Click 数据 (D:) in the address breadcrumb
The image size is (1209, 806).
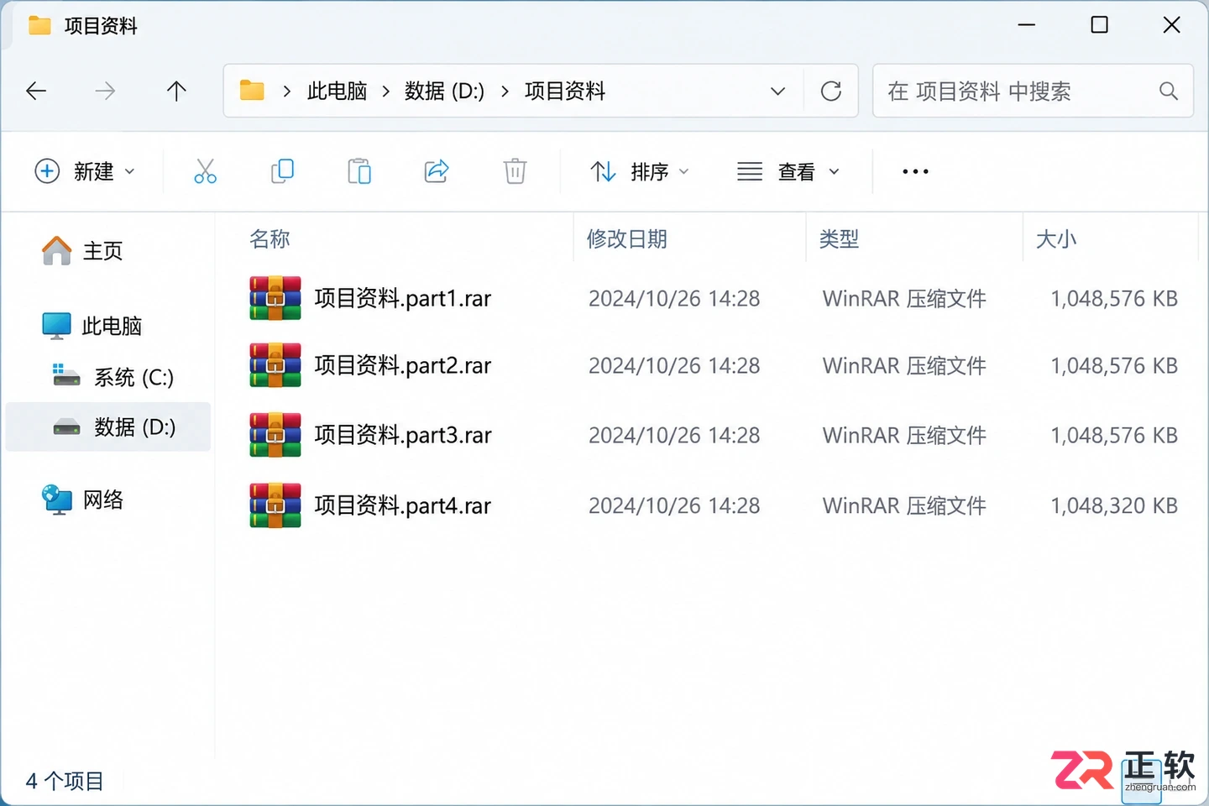tap(445, 91)
